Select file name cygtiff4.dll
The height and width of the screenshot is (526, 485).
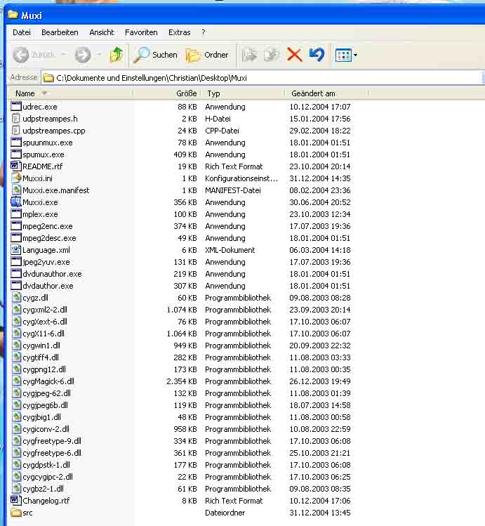tap(41, 357)
